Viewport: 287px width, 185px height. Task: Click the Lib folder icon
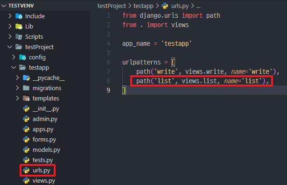click(x=19, y=26)
